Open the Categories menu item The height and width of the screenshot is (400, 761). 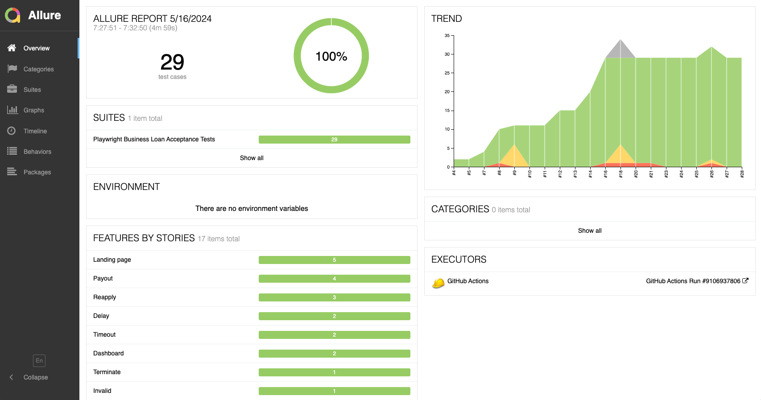click(x=40, y=69)
